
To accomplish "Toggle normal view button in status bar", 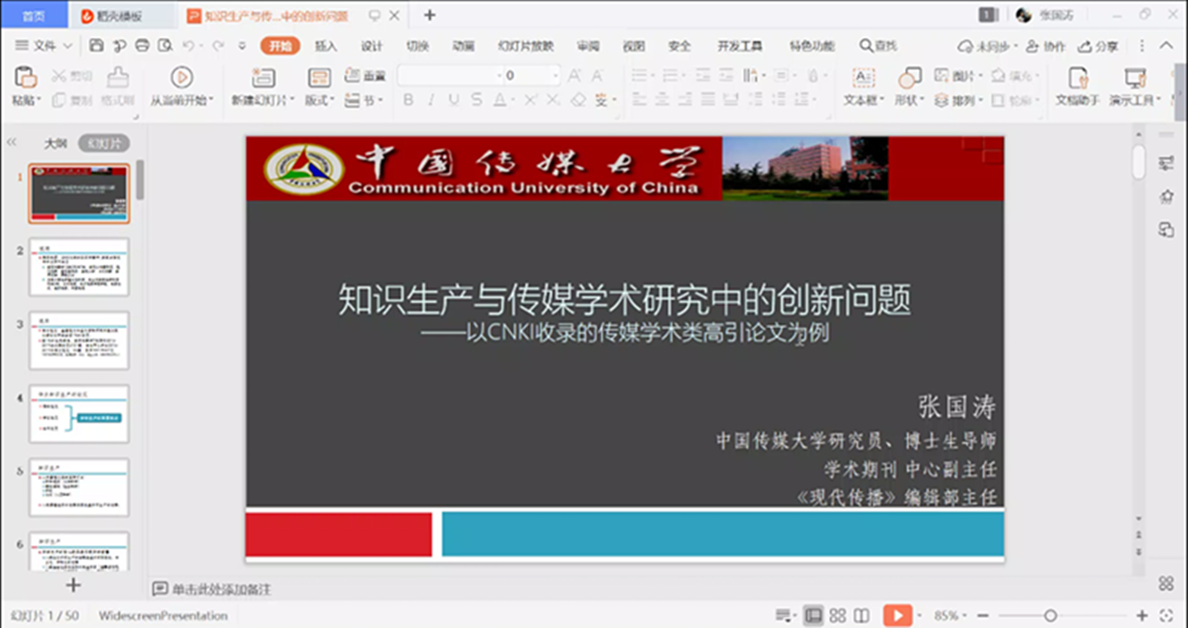I will pos(814,615).
